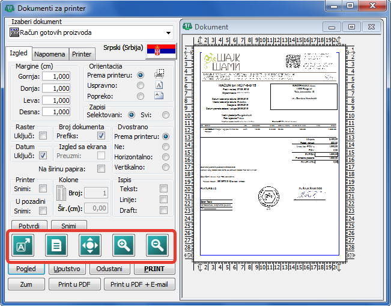Switch to the Izgled tab
The height and width of the screenshot is (306, 391).
click(19, 53)
